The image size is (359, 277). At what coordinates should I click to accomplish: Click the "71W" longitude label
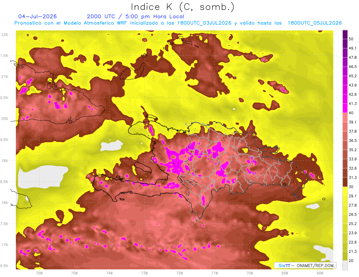tap(215, 273)
